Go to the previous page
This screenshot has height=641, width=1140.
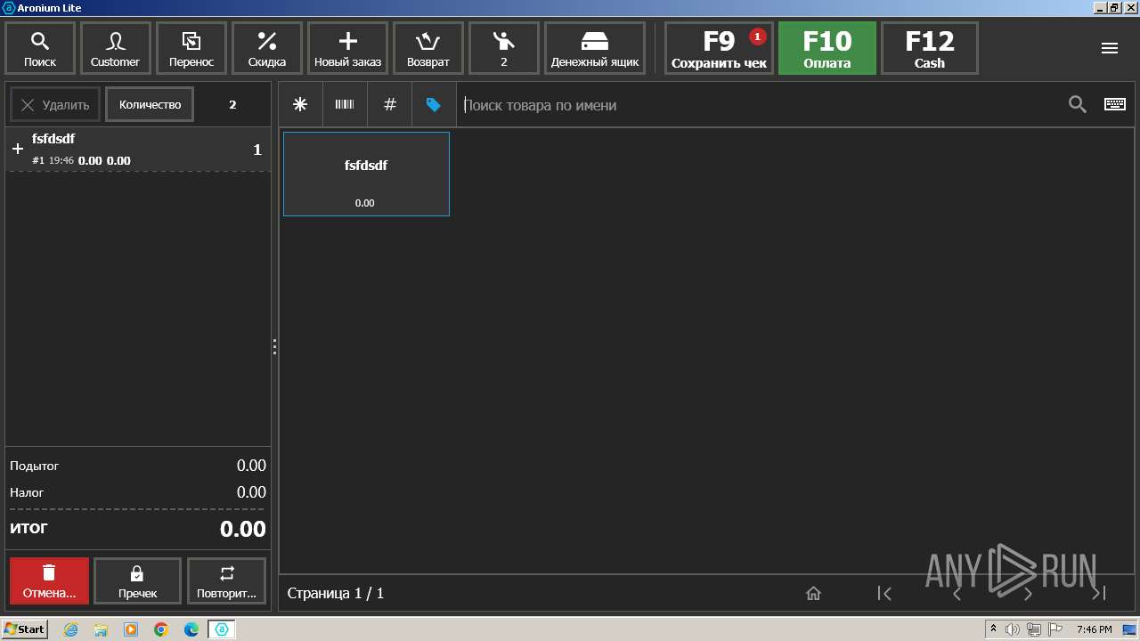(957, 593)
